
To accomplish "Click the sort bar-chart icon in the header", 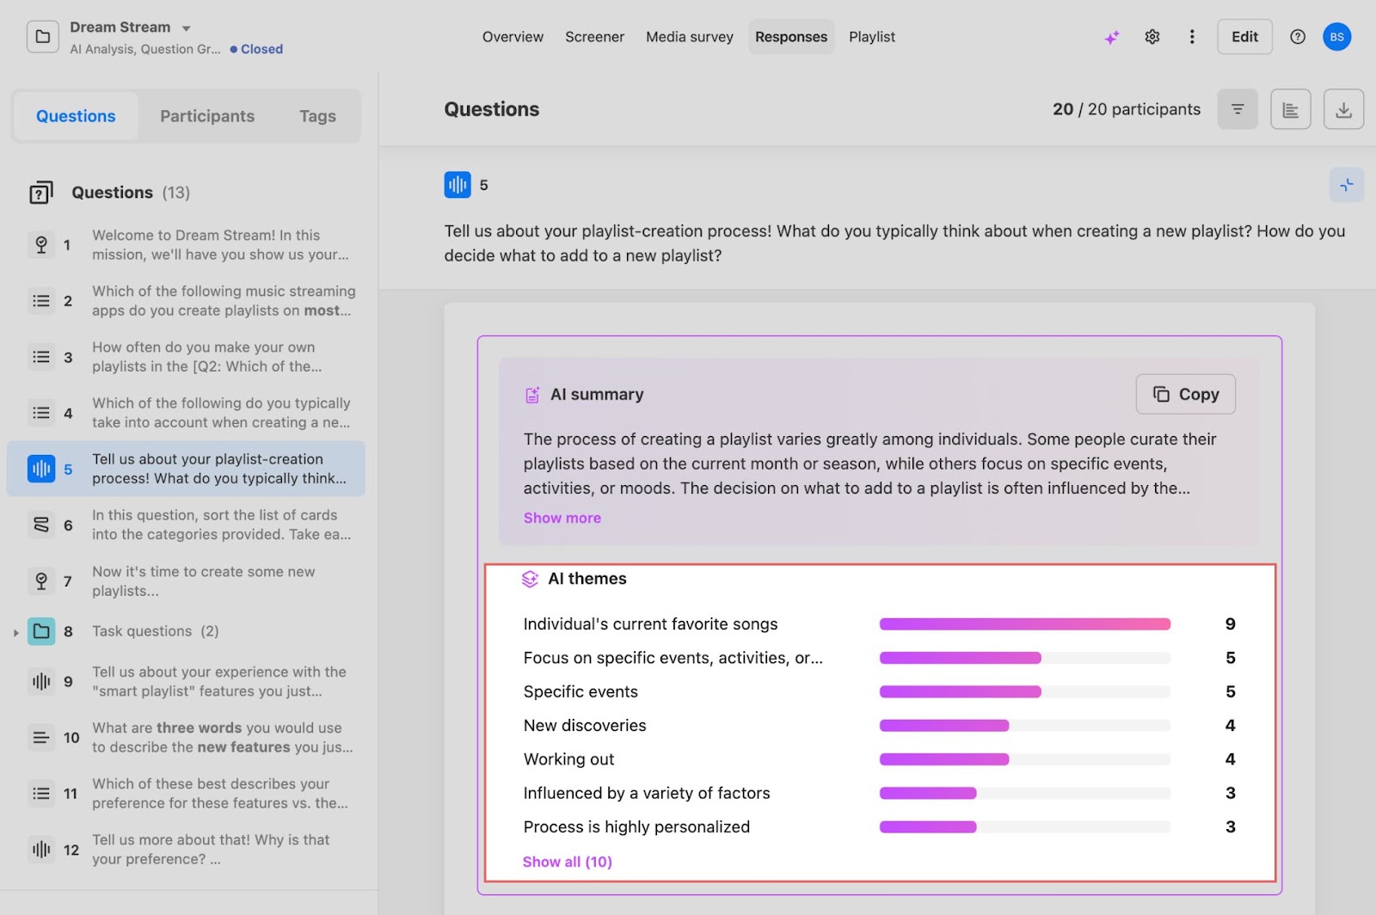I will tap(1290, 109).
